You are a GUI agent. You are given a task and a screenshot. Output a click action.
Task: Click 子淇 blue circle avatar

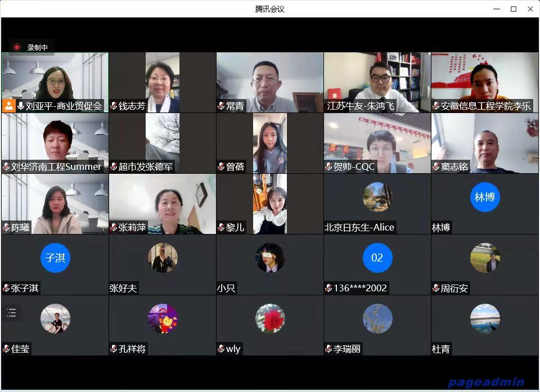(x=55, y=258)
